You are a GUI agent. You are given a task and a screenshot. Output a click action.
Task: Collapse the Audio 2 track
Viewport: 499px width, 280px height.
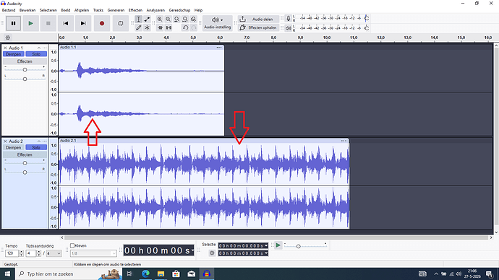pyautogui.click(x=39, y=141)
